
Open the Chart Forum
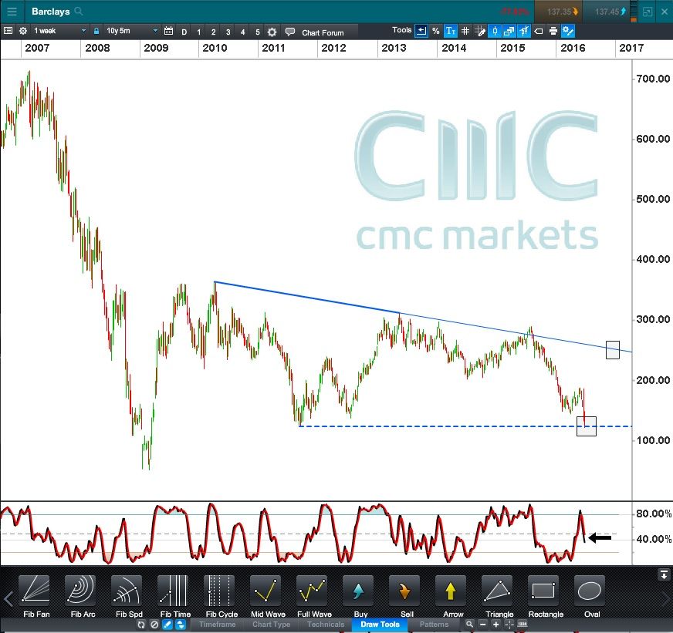coord(315,32)
